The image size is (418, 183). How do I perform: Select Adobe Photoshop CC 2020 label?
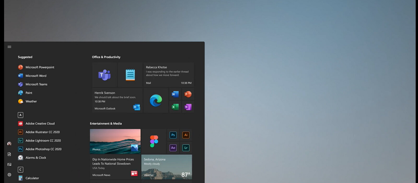tap(43, 149)
